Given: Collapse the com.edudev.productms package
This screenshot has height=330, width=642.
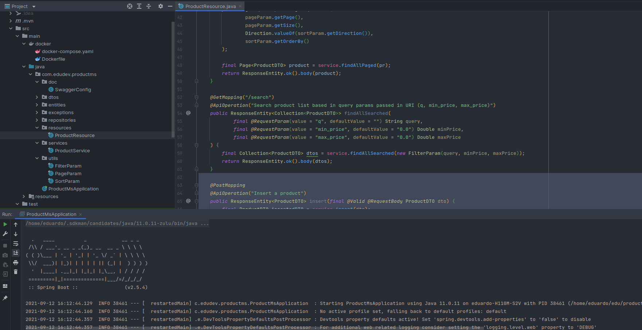Looking at the screenshot, I should click(x=30, y=74).
